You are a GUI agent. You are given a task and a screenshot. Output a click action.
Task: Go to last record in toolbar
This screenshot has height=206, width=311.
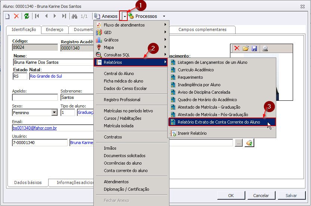click(64, 16)
